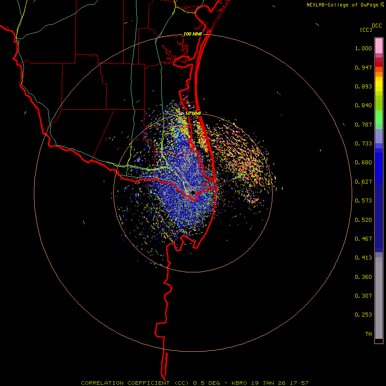Select the 0.413 scale value

(x=363, y=258)
